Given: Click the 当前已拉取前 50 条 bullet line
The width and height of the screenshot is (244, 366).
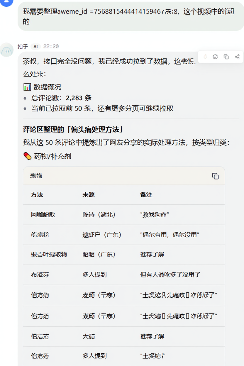Looking at the screenshot, I should coord(102,109).
